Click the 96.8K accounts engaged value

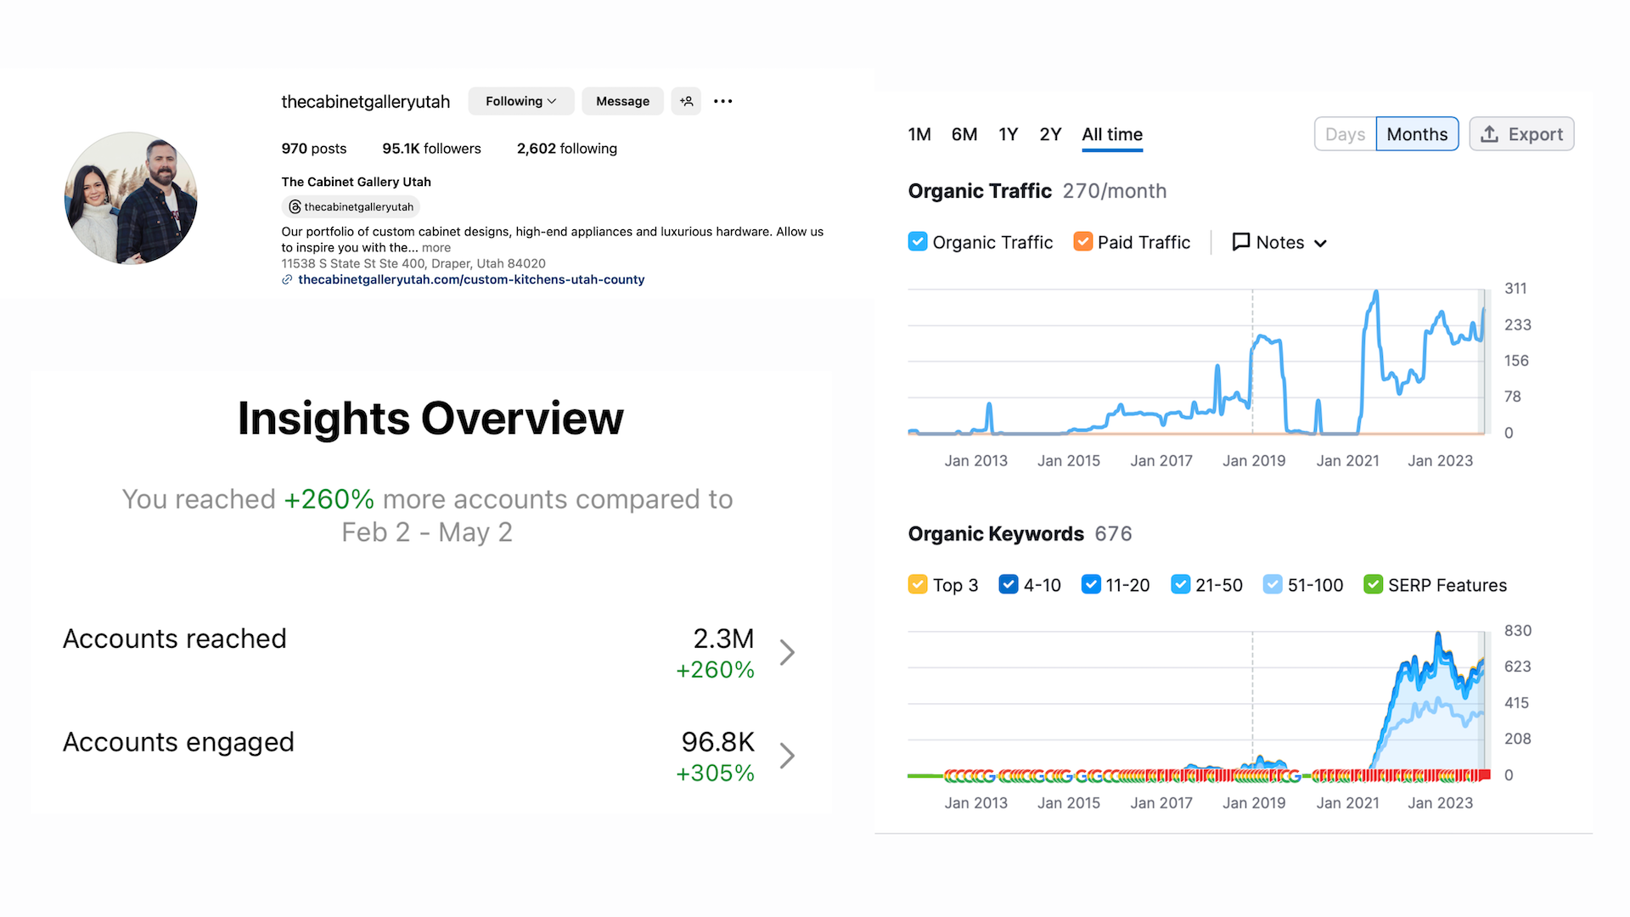717,742
